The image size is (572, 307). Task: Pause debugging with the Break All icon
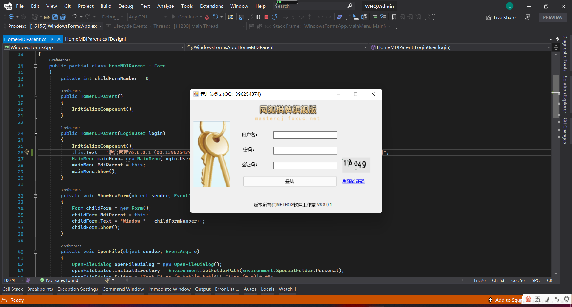click(258, 17)
